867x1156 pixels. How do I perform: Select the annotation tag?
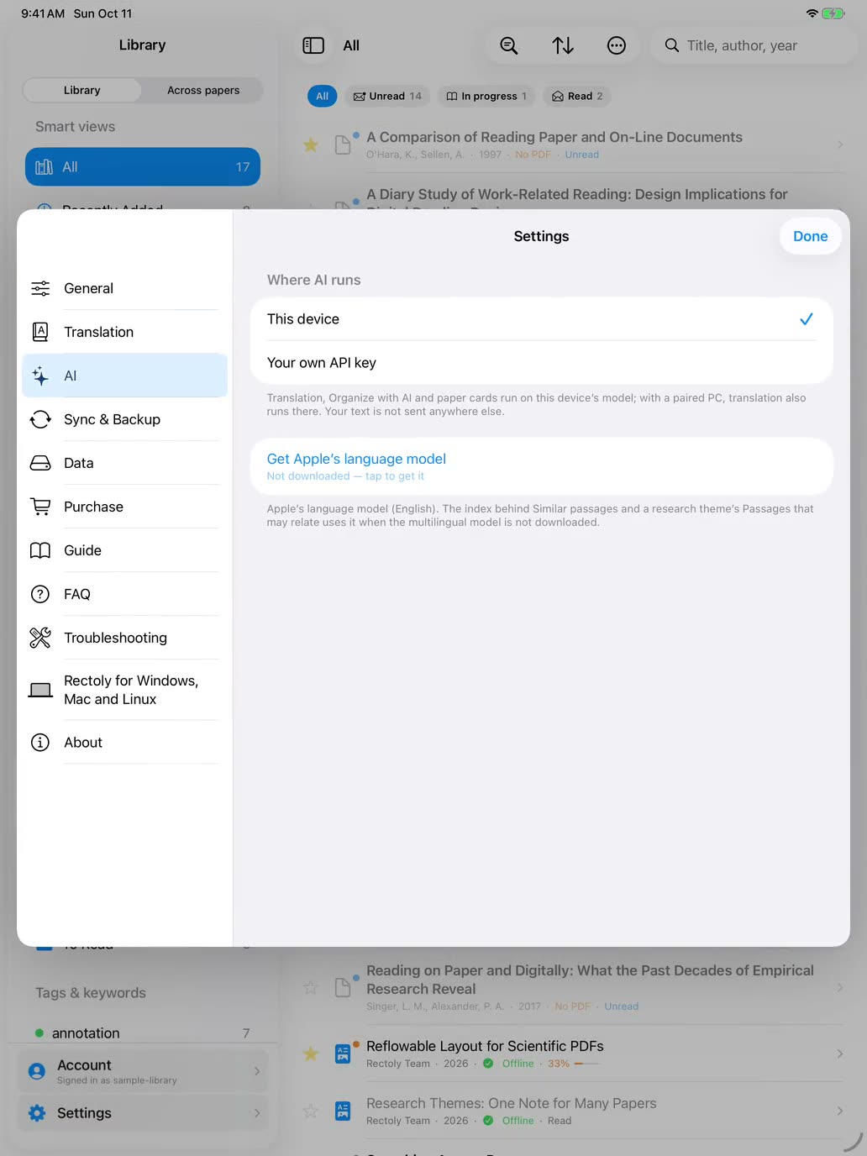pyautogui.click(x=143, y=1033)
